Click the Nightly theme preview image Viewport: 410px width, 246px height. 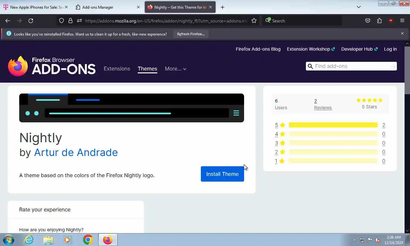(x=132, y=108)
